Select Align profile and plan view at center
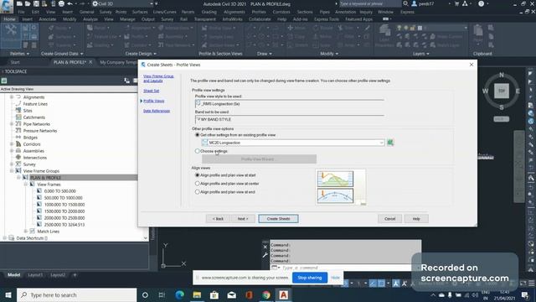 198,184
